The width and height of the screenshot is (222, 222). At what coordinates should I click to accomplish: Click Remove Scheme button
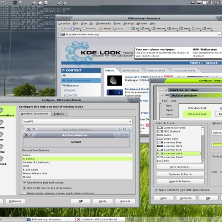180,174
